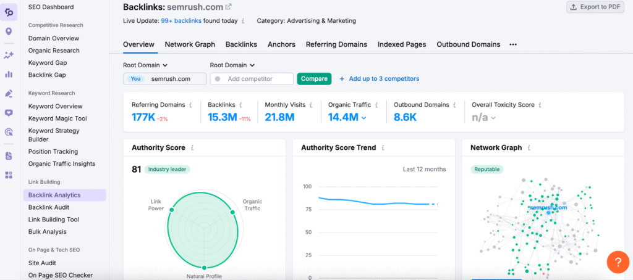The width and height of the screenshot is (633, 280).
Task: Open the pencil content icon in left rail
Action: point(9,94)
